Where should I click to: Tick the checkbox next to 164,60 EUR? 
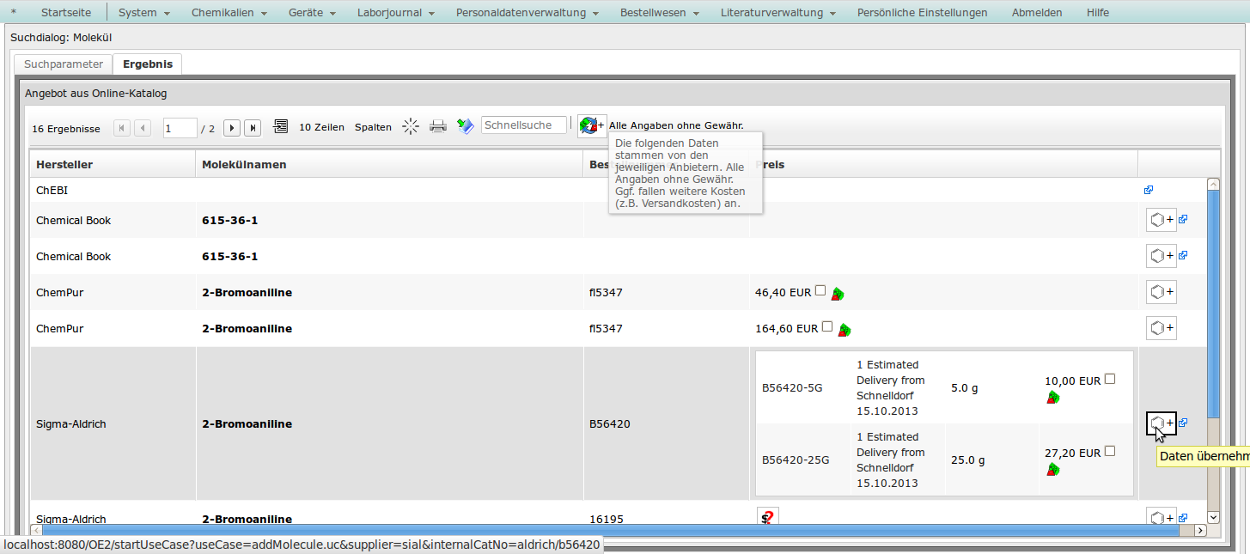827,326
